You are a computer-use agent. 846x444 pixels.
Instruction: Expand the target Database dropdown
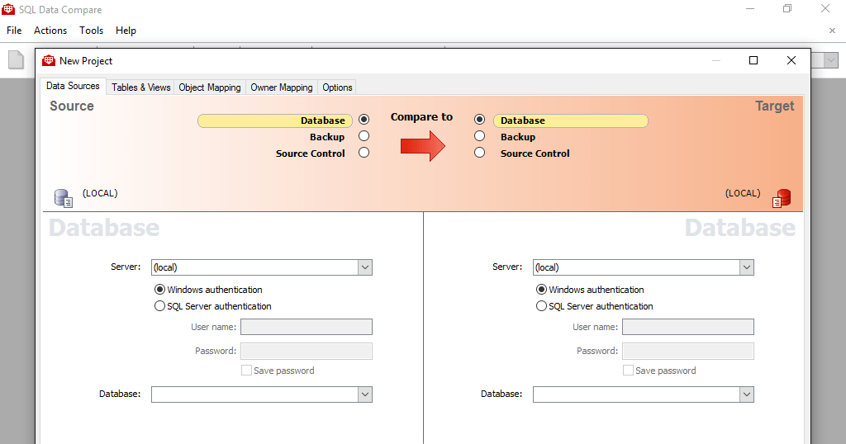[x=746, y=394]
